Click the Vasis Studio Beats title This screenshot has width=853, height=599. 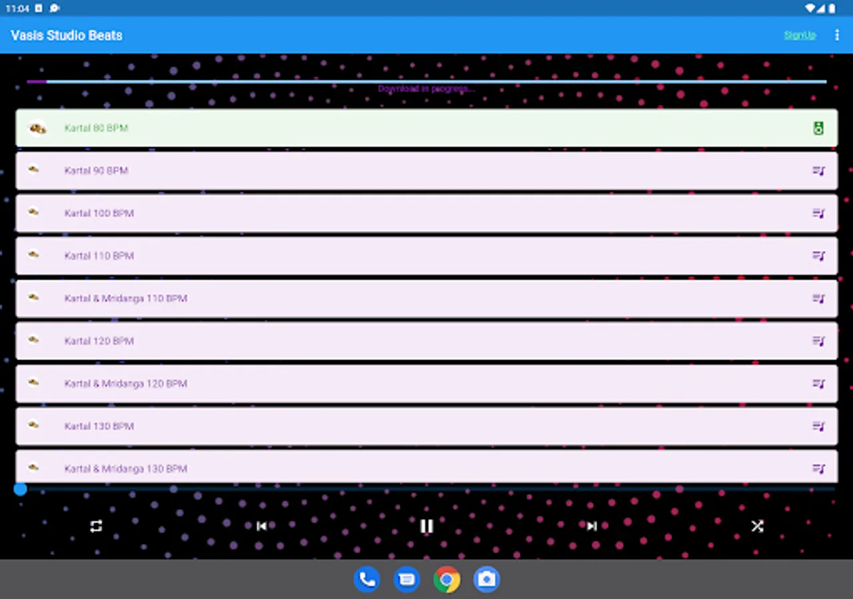[67, 35]
